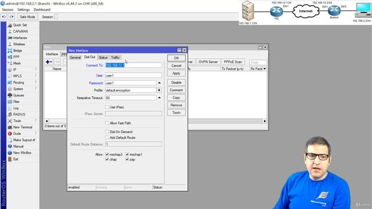Open the PPP menu entry

click(16, 57)
